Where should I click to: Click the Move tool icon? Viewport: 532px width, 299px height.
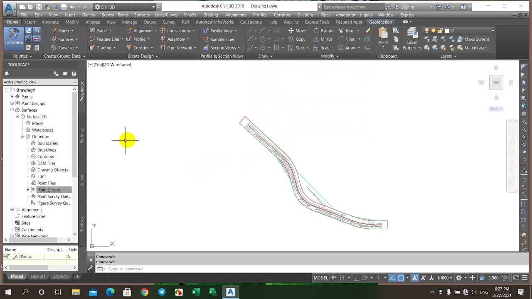[x=291, y=30]
